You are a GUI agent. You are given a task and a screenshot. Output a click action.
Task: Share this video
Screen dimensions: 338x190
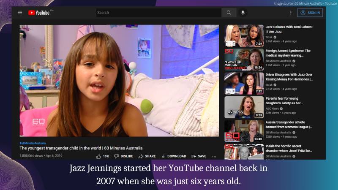[x=147, y=156]
